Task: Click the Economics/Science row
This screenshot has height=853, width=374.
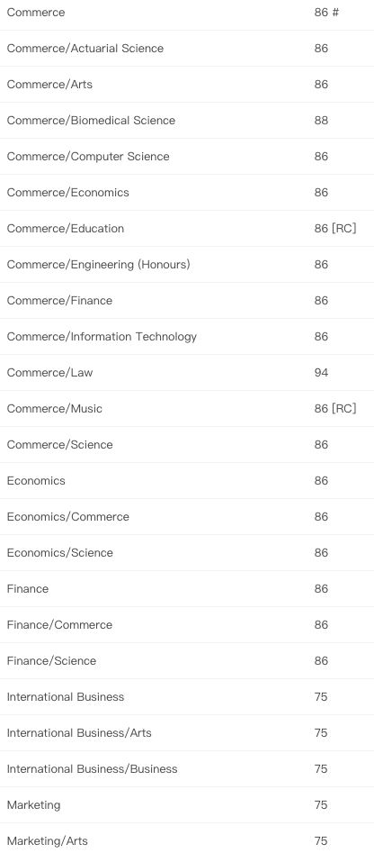Action: pyautogui.click(x=187, y=553)
